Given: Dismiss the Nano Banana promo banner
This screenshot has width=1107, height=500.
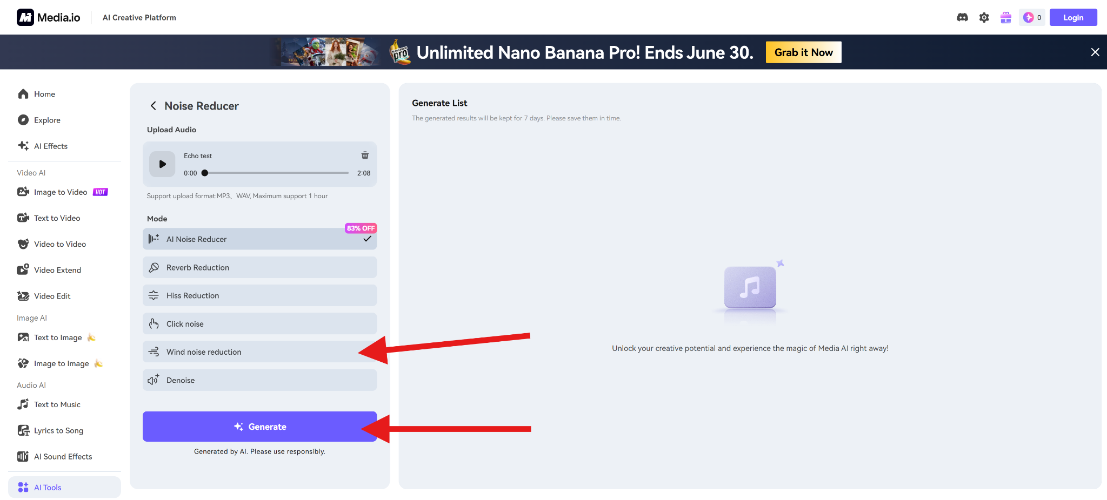Looking at the screenshot, I should (x=1095, y=52).
